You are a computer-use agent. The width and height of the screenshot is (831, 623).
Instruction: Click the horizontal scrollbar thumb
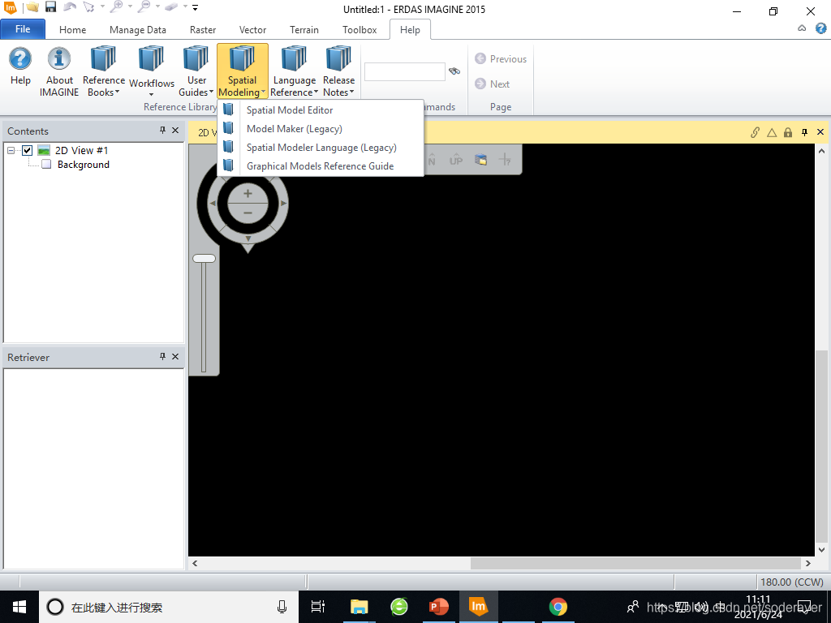coord(635,563)
